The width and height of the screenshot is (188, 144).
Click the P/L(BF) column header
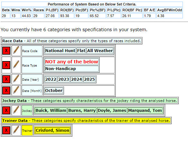point(52,10)
